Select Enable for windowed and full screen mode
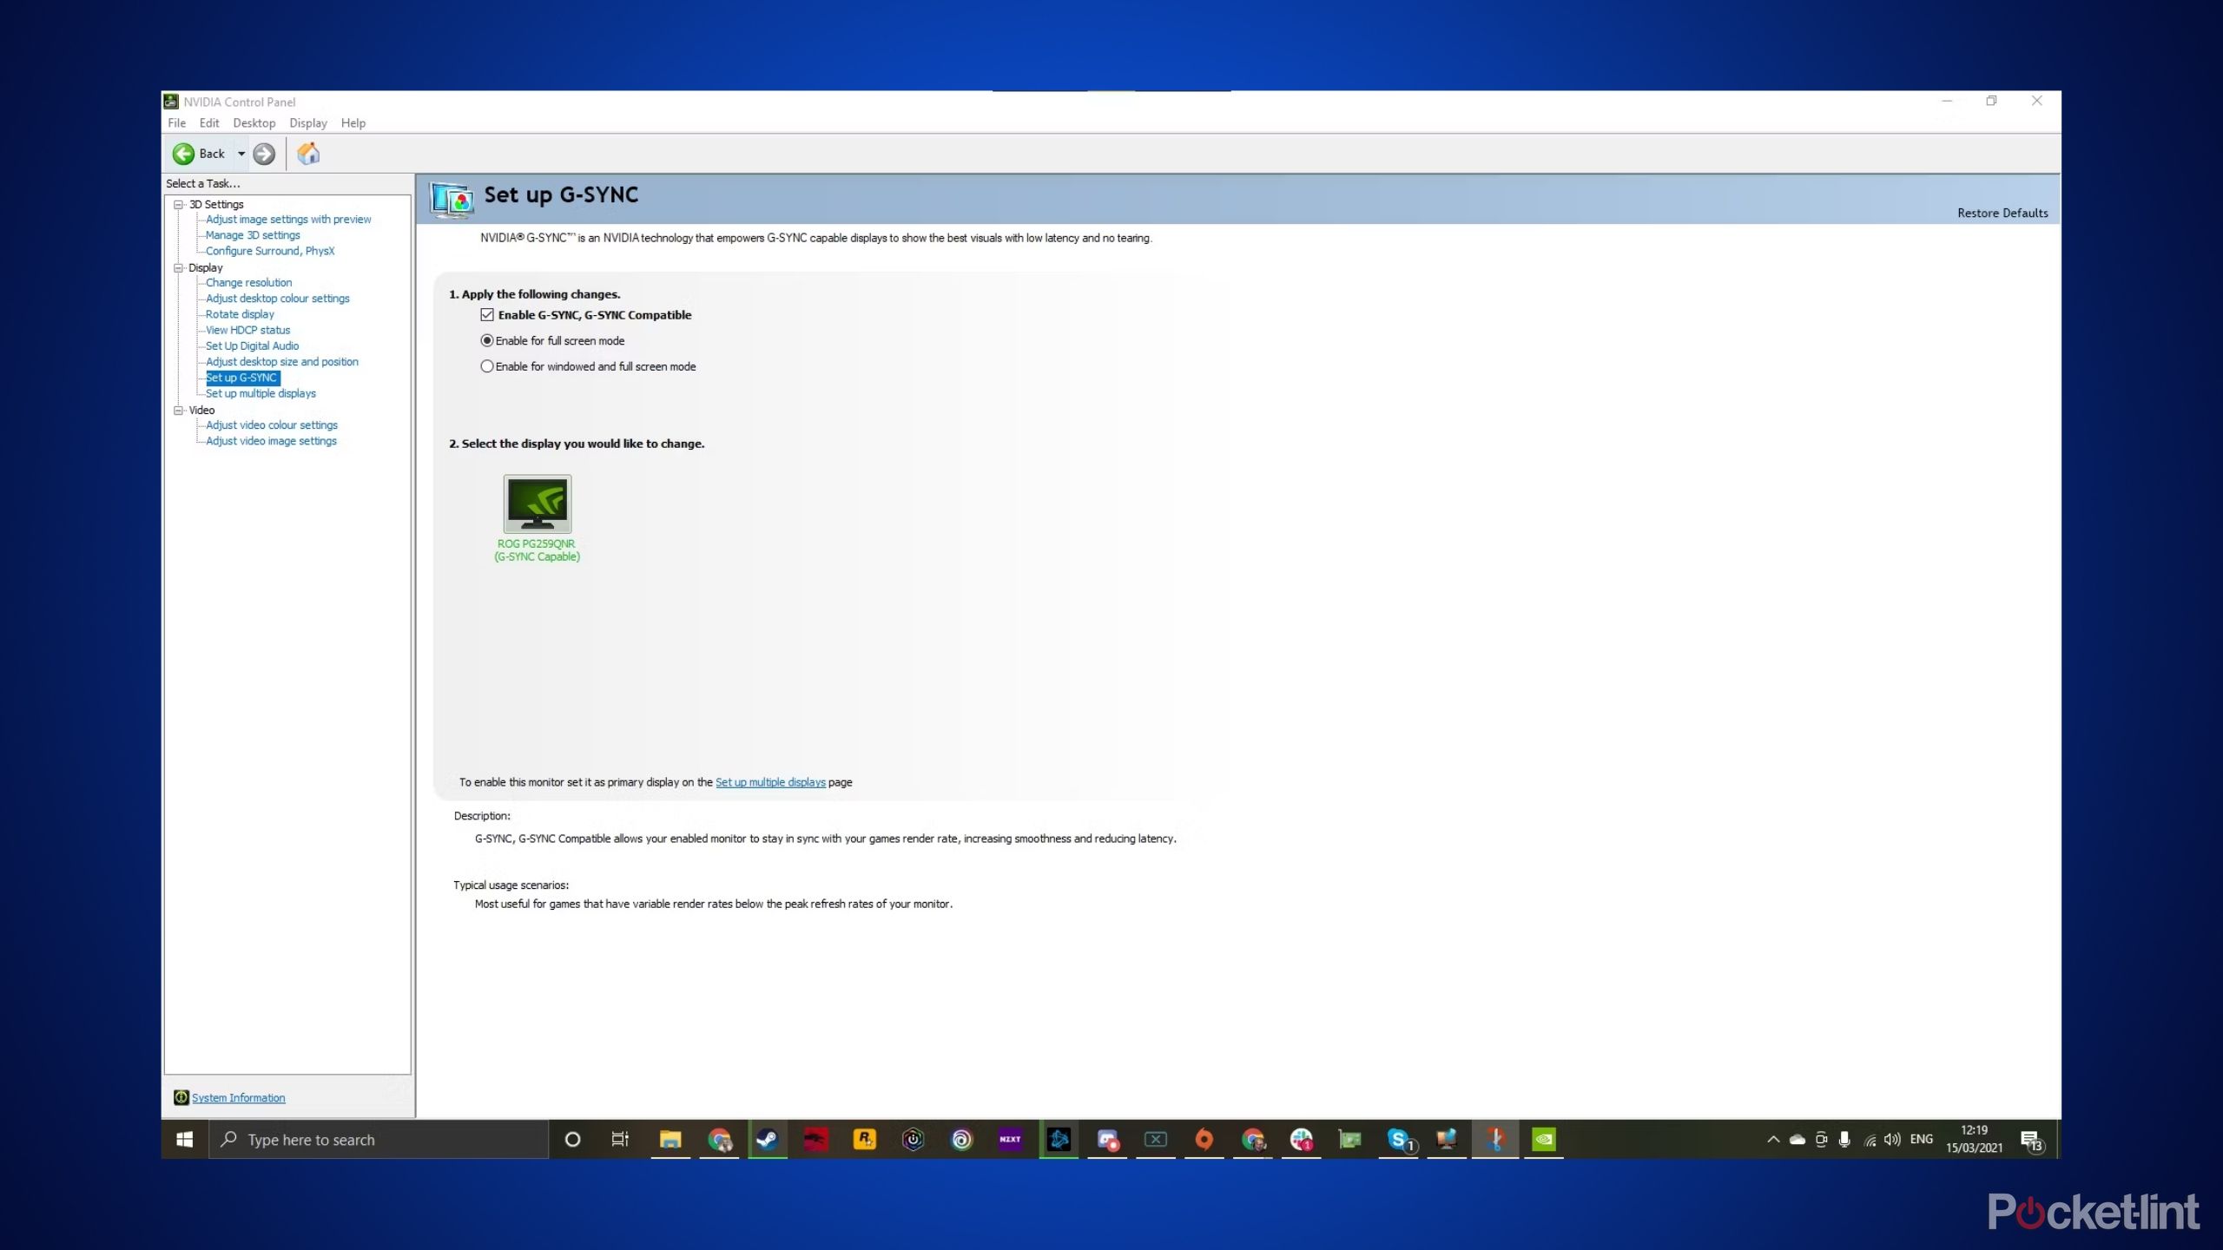The width and height of the screenshot is (2223, 1250). click(x=487, y=367)
